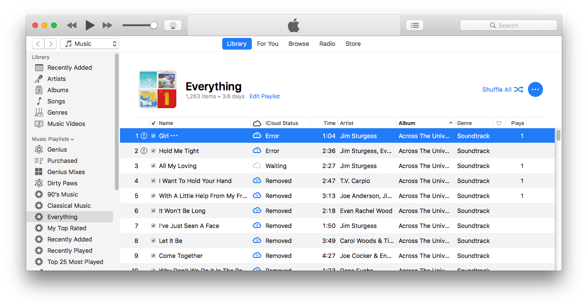Click the removed cloud icon for Come Together
The image size is (588, 308).
[x=257, y=256]
